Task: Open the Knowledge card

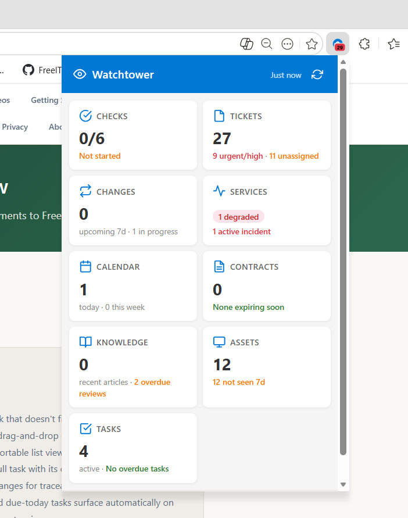Action: [133, 367]
